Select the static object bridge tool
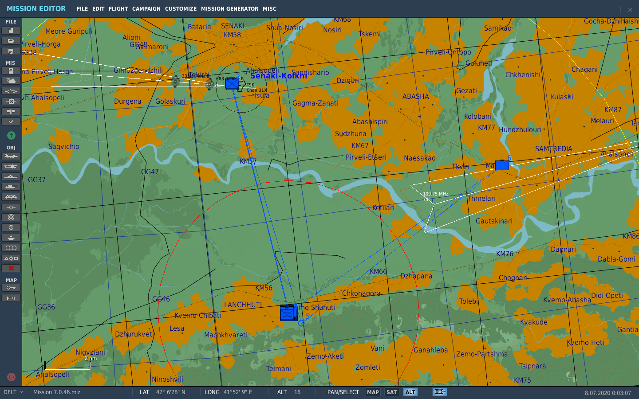The height and width of the screenshot is (399, 639). pos(11,197)
